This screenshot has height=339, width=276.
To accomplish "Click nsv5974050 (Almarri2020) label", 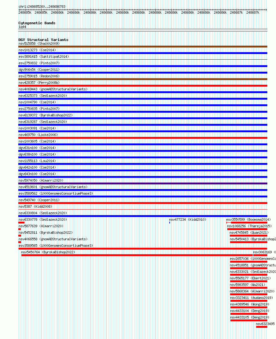I will 41,180.
